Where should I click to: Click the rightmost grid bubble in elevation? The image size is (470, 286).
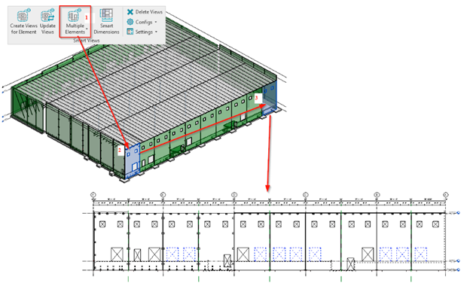click(445, 195)
